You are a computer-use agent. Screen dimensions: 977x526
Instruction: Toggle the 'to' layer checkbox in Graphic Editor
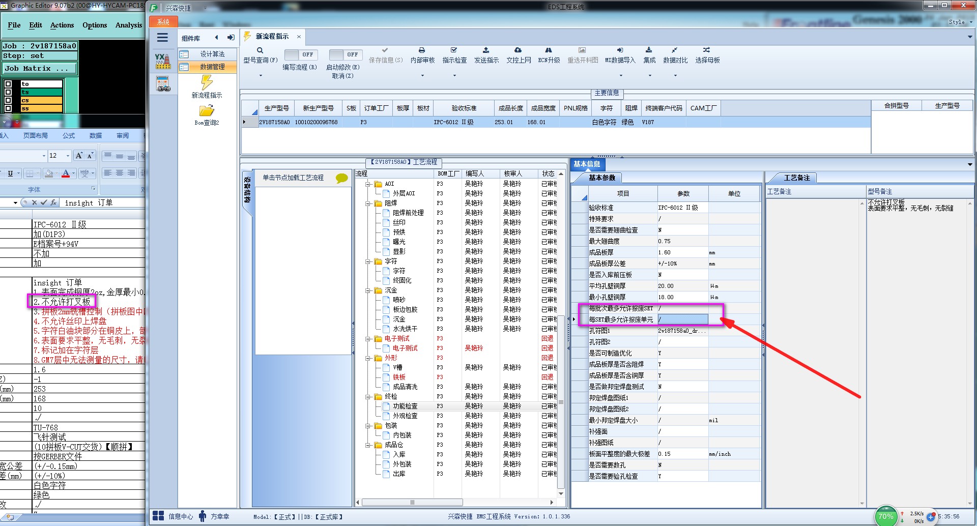8,84
